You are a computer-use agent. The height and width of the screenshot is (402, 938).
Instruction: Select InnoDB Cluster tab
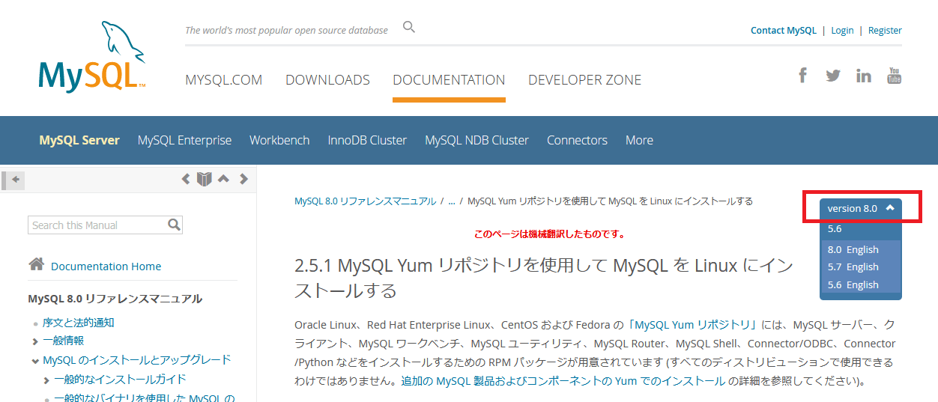pyautogui.click(x=367, y=140)
